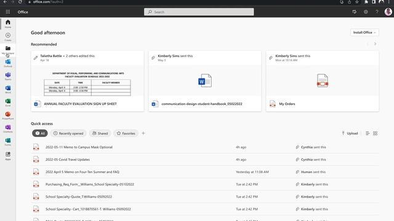Open the help question mark icon

pos(377,12)
